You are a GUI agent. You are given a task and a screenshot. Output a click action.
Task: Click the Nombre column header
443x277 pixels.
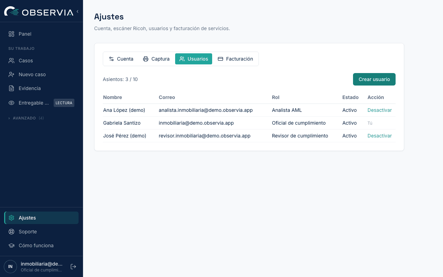point(112,97)
